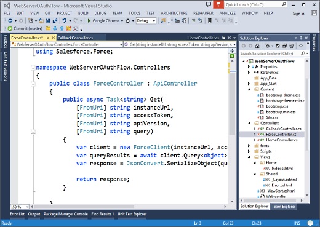Screen dimensions: 320x227
Task: Click the blue Pull down-arrow git icon
Action: [x=55, y=28]
